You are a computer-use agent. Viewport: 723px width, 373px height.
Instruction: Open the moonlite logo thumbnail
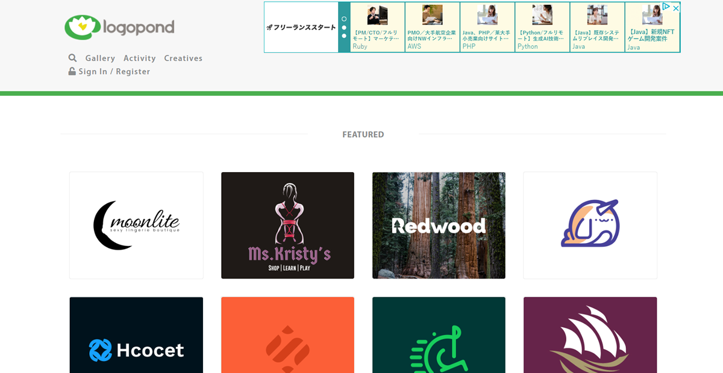click(x=136, y=226)
